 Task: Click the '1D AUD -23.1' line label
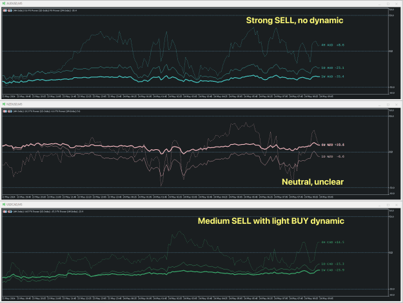pyautogui.click(x=333, y=68)
